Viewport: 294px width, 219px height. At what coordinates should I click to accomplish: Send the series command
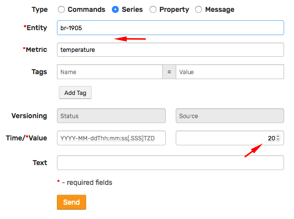(x=71, y=202)
